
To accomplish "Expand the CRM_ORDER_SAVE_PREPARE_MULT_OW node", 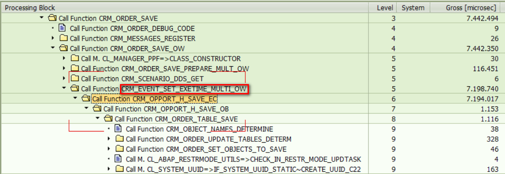I will click(x=64, y=68).
